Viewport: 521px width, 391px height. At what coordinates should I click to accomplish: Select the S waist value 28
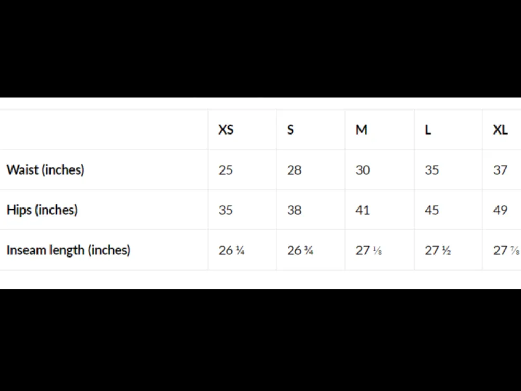tap(294, 170)
